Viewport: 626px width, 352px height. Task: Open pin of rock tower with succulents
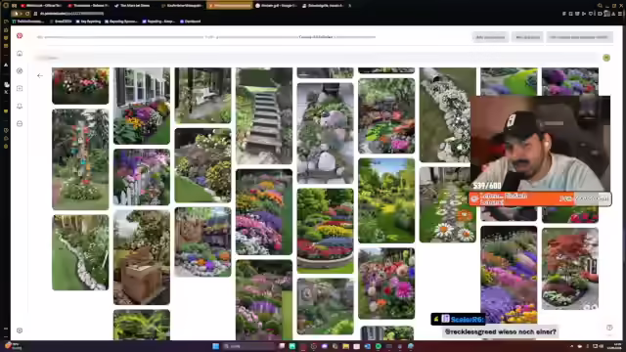[326, 133]
